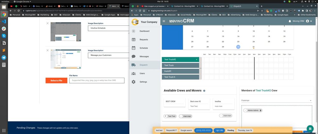Click the Select a File button
The width and height of the screenshot is (318, 134).
click(56, 81)
